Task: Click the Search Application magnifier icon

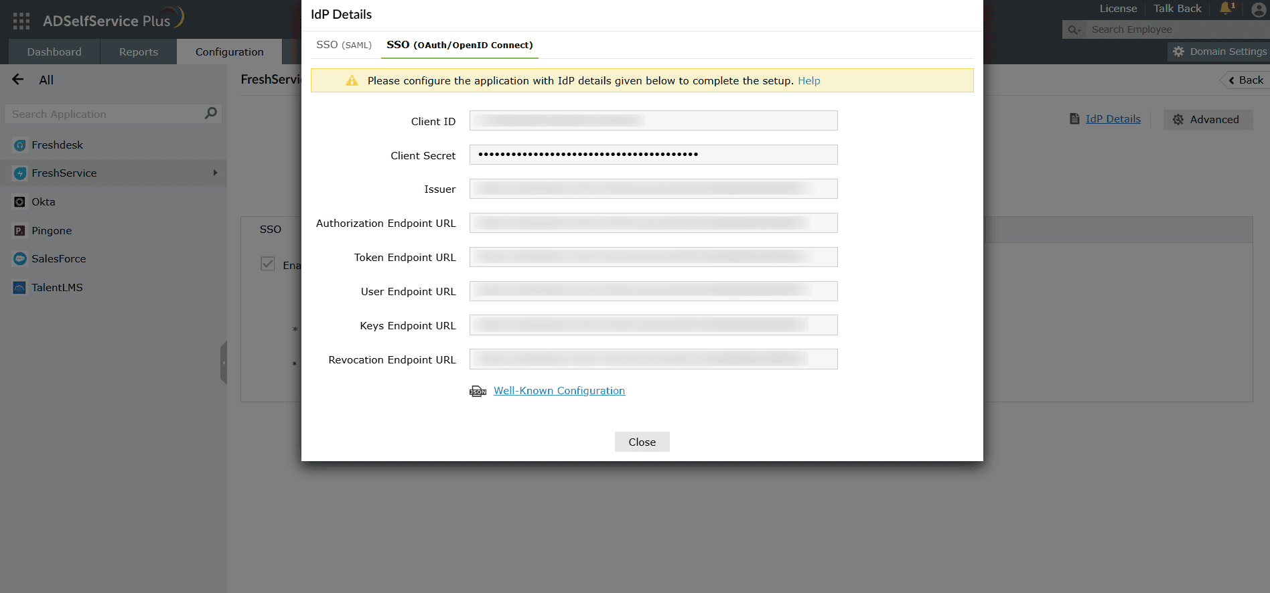Action: click(211, 113)
